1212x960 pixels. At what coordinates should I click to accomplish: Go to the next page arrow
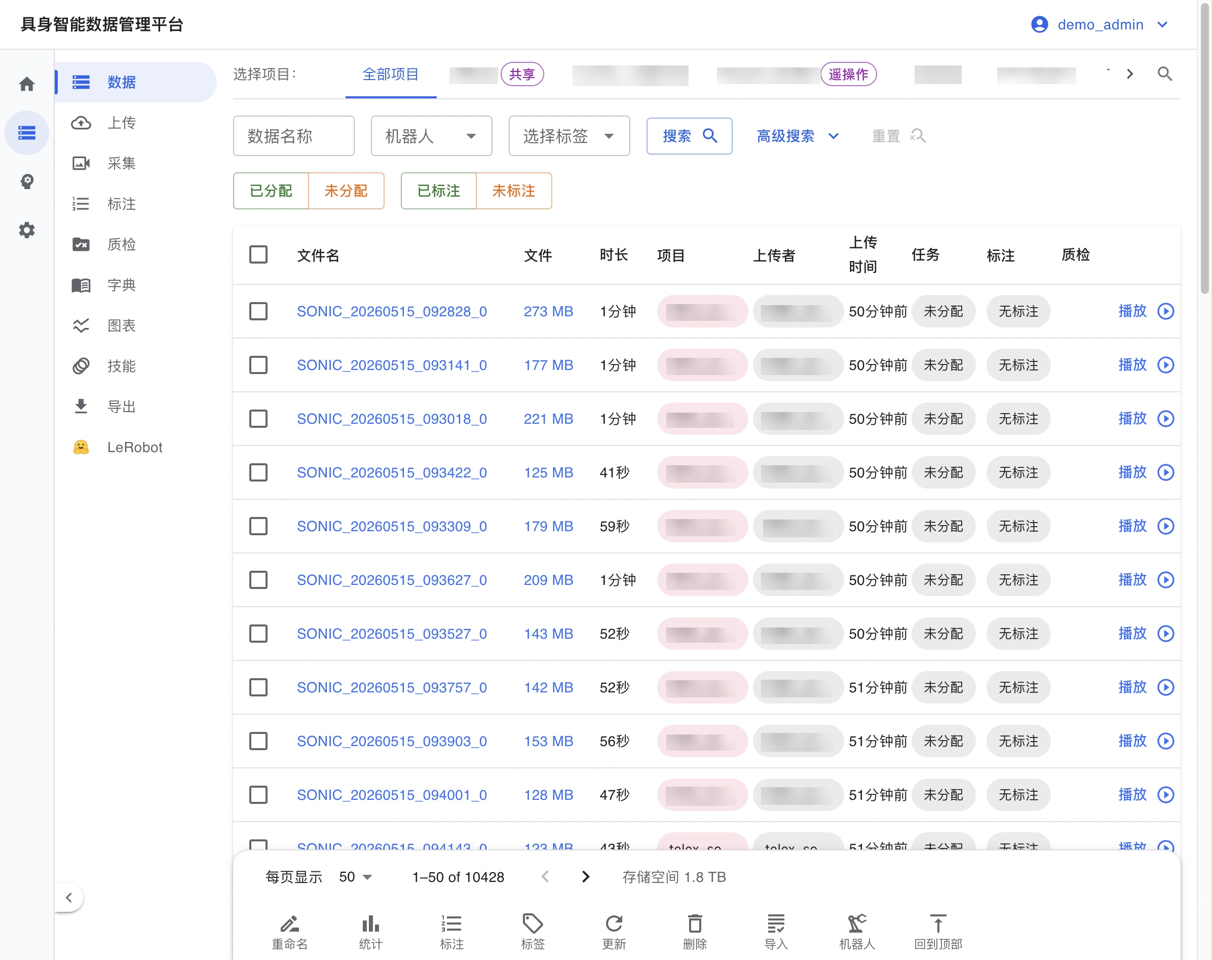point(586,877)
